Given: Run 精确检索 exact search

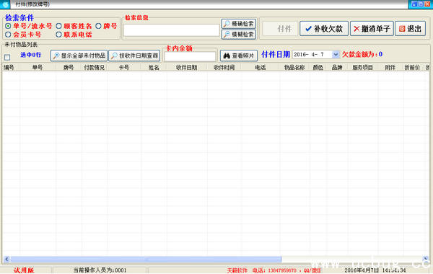Looking at the screenshot, I should point(239,24).
